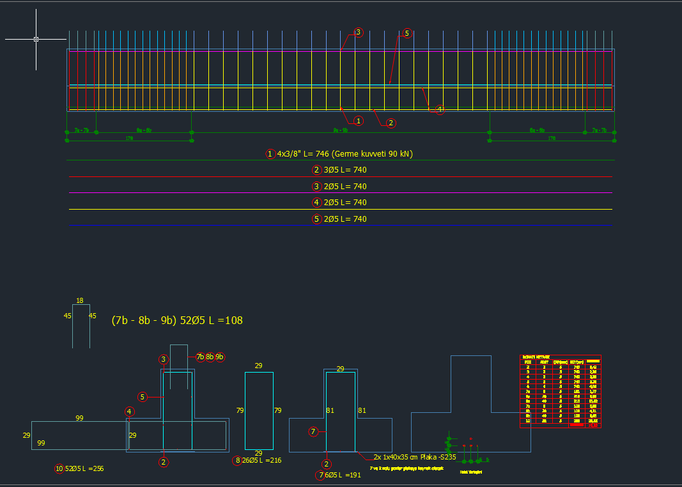
Task: Click the circled 7b callout bubble
Action: click(201, 357)
